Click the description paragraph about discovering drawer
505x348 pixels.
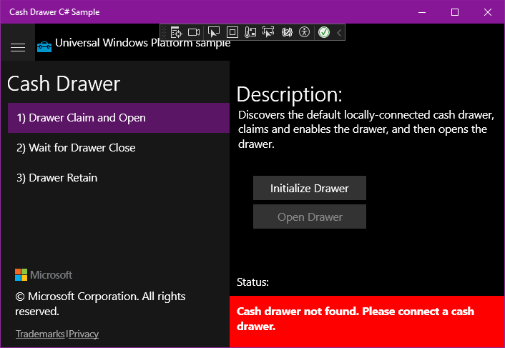point(366,129)
